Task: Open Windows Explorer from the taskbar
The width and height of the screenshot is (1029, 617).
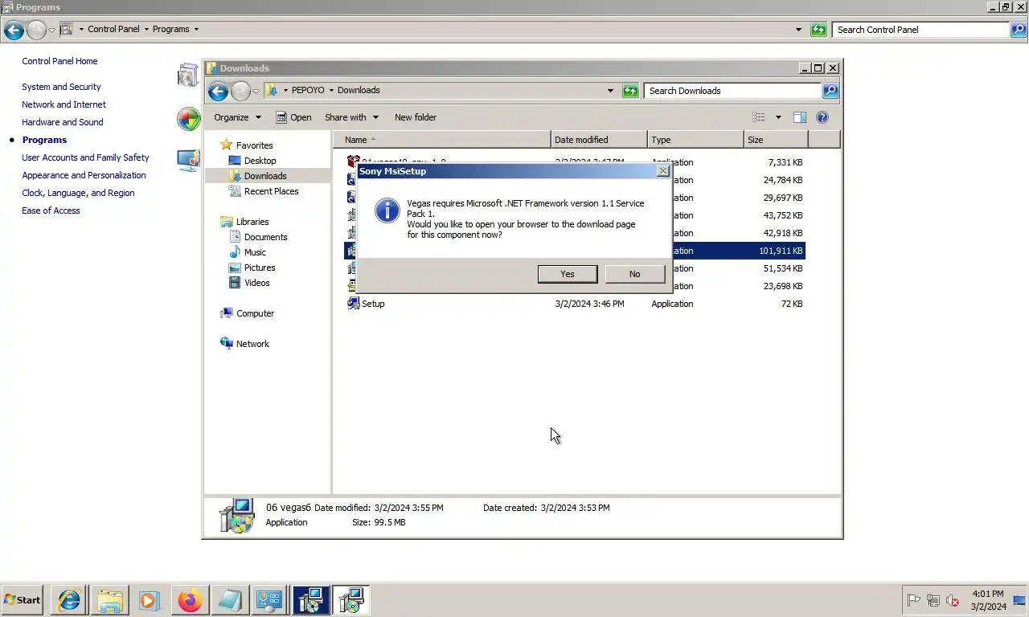Action: [x=109, y=600]
